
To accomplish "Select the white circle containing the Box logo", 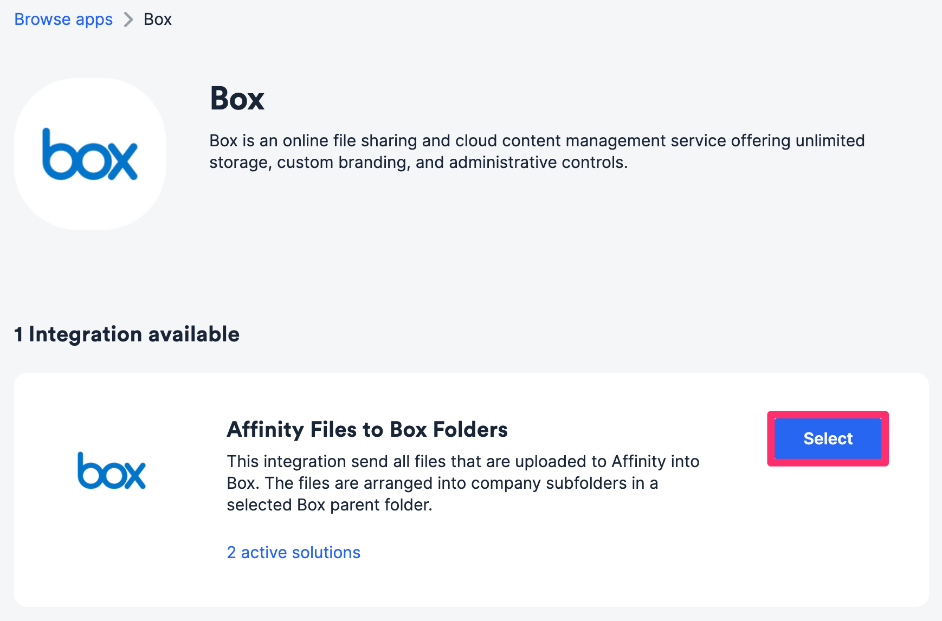I will [x=89, y=153].
